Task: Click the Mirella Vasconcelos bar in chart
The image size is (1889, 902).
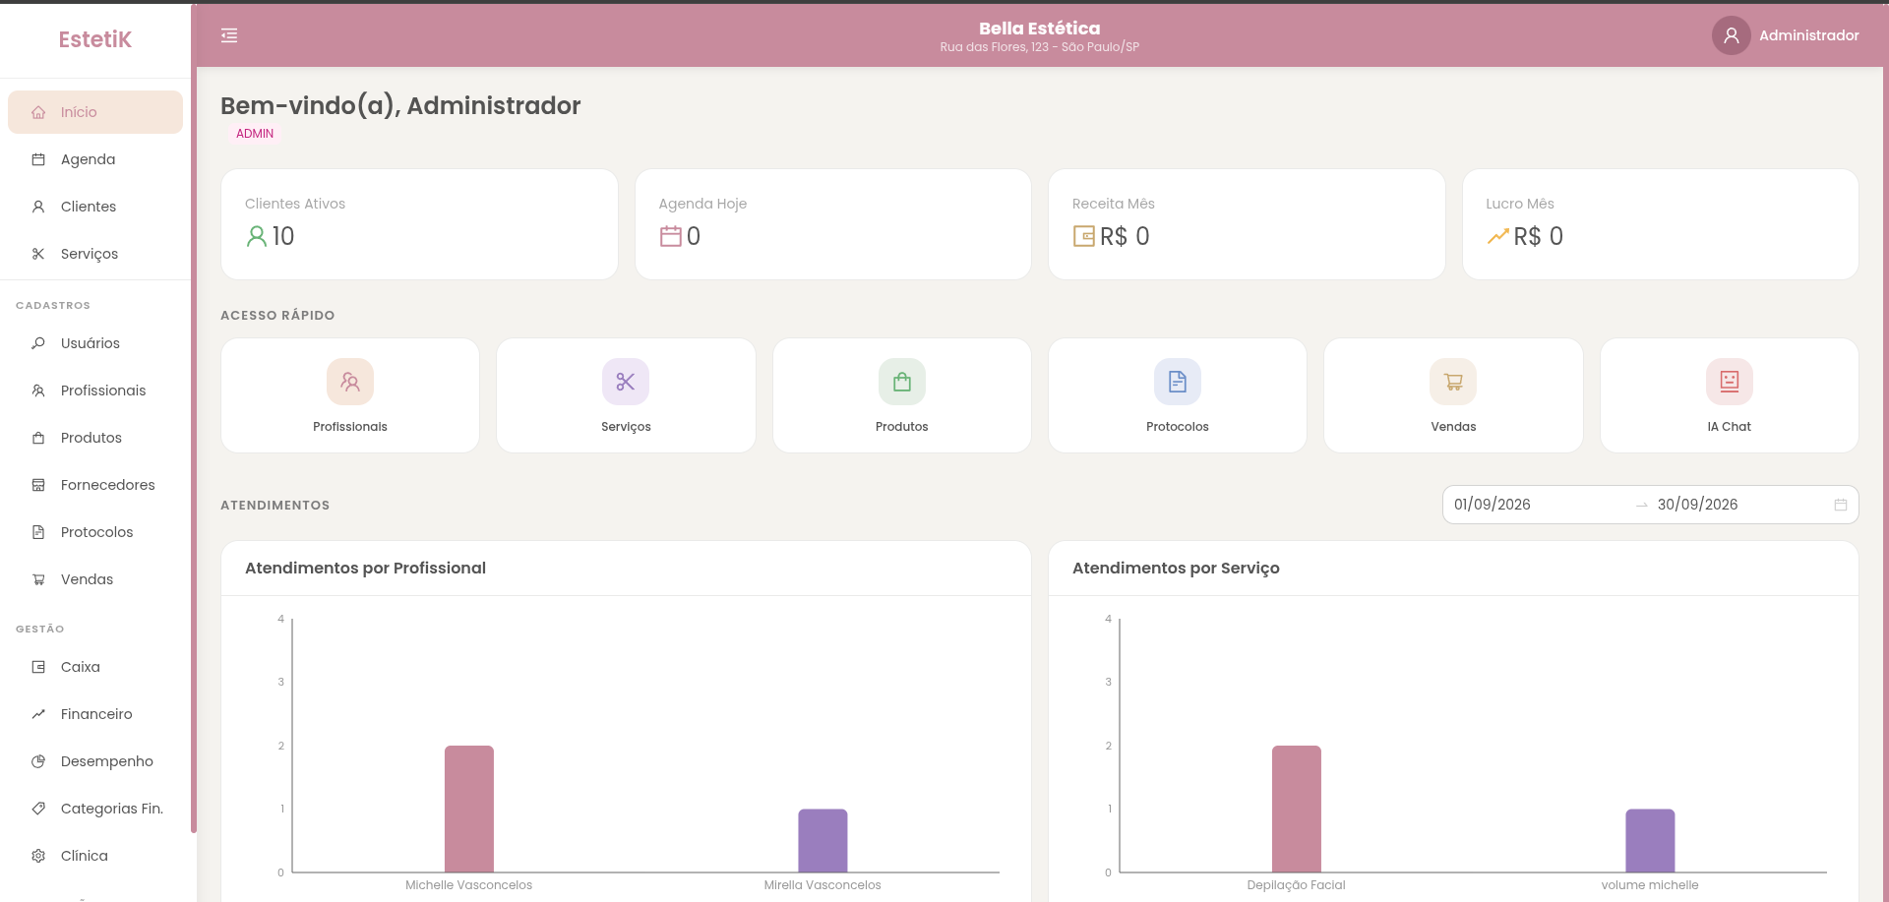Action: pos(823,840)
